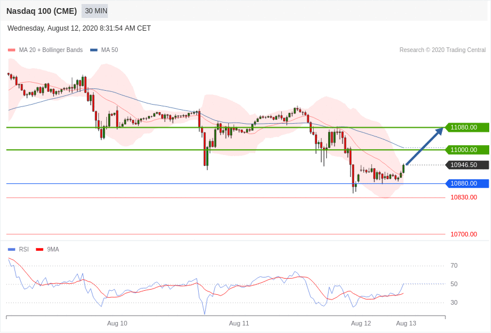Toggle the red 9MA legend swatch
Viewport: 491px width, 333px height.
click(x=39, y=249)
